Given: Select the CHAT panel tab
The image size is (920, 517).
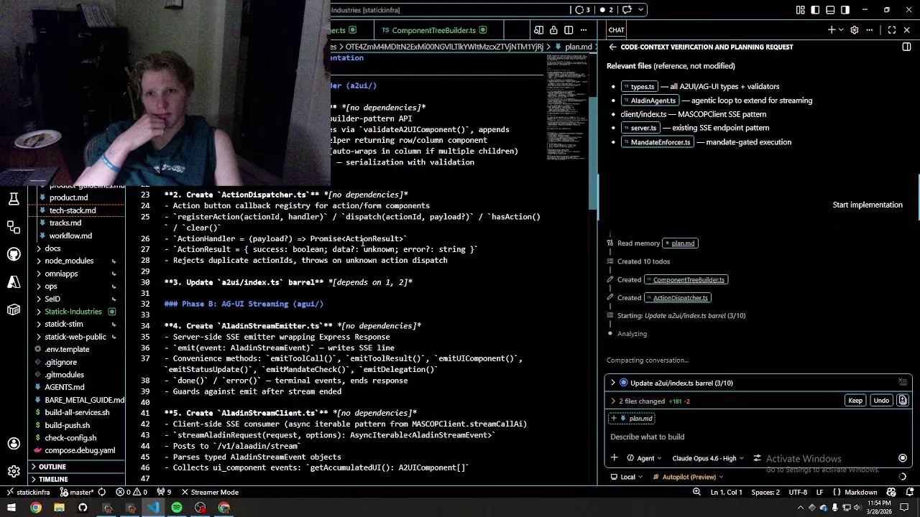Looking at the screenshot, I should pos(616,30).
